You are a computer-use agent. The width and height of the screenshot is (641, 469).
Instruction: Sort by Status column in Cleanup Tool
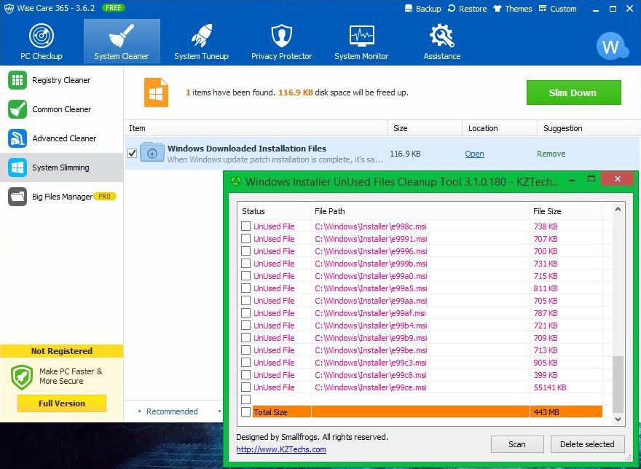click(x=275, y=211)
